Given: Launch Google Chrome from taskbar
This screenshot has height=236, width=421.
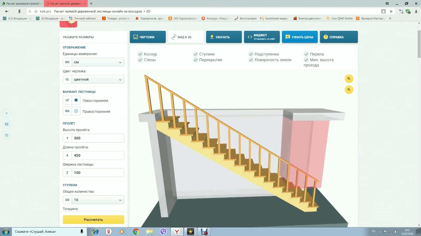Looking at the screenshot, I should pos(136,231).
